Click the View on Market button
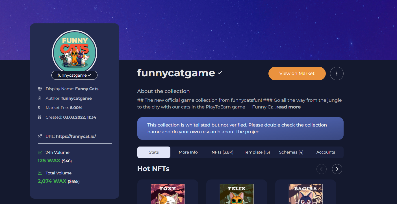Image resolution: width=397 pixels, height=204 pixels. [297, 74]
